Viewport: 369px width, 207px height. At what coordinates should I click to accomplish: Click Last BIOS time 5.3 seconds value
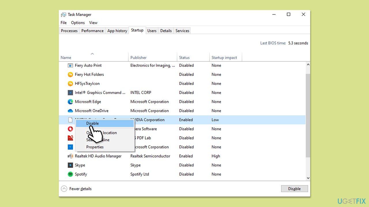point(298,43)
